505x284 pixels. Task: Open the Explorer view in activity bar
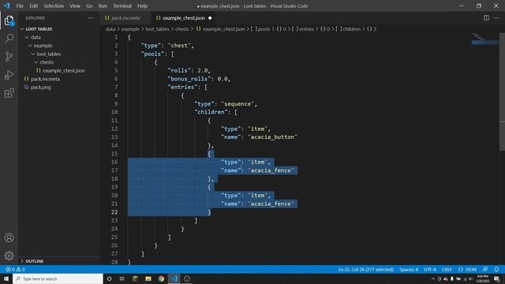tap(9, 21)
